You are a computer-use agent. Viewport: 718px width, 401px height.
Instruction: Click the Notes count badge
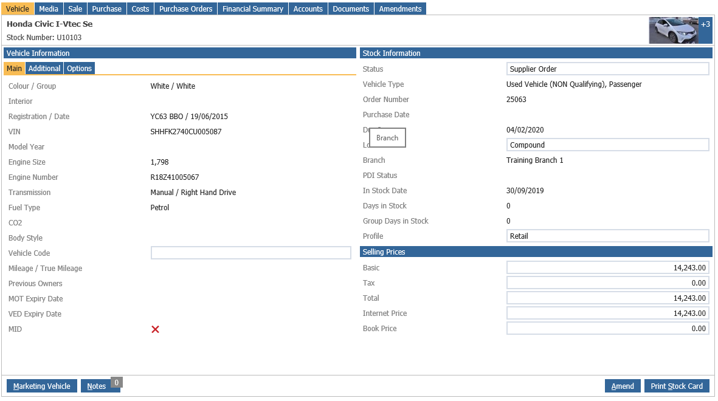[117, 383]
